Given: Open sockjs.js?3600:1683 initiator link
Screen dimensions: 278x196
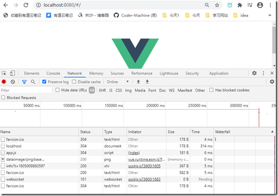Looking at the screenshot, I should 144,179.
